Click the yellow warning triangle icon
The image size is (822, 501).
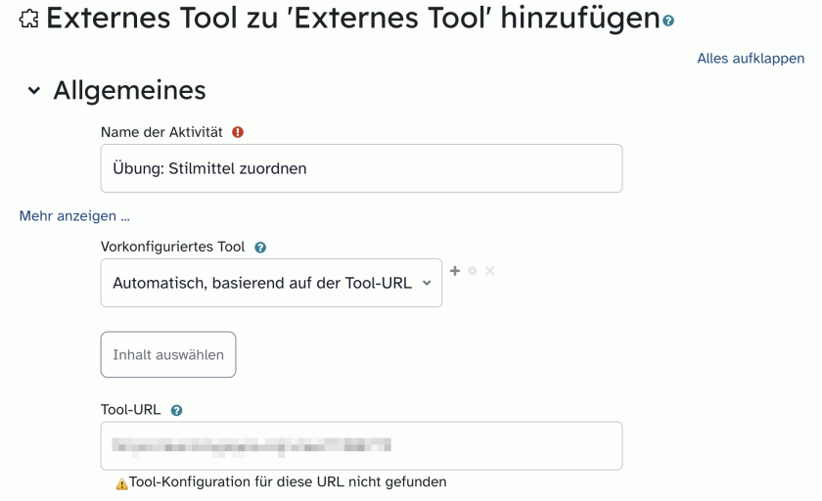tap(121, 483)
